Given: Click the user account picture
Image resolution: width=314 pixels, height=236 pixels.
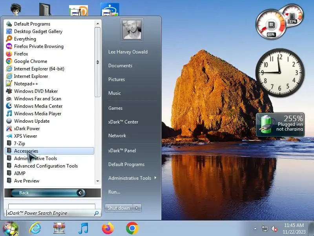Looking at the screenshot, I should coord(132,30).
